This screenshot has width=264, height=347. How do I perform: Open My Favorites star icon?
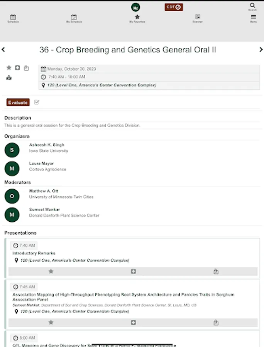coord(137,18)
